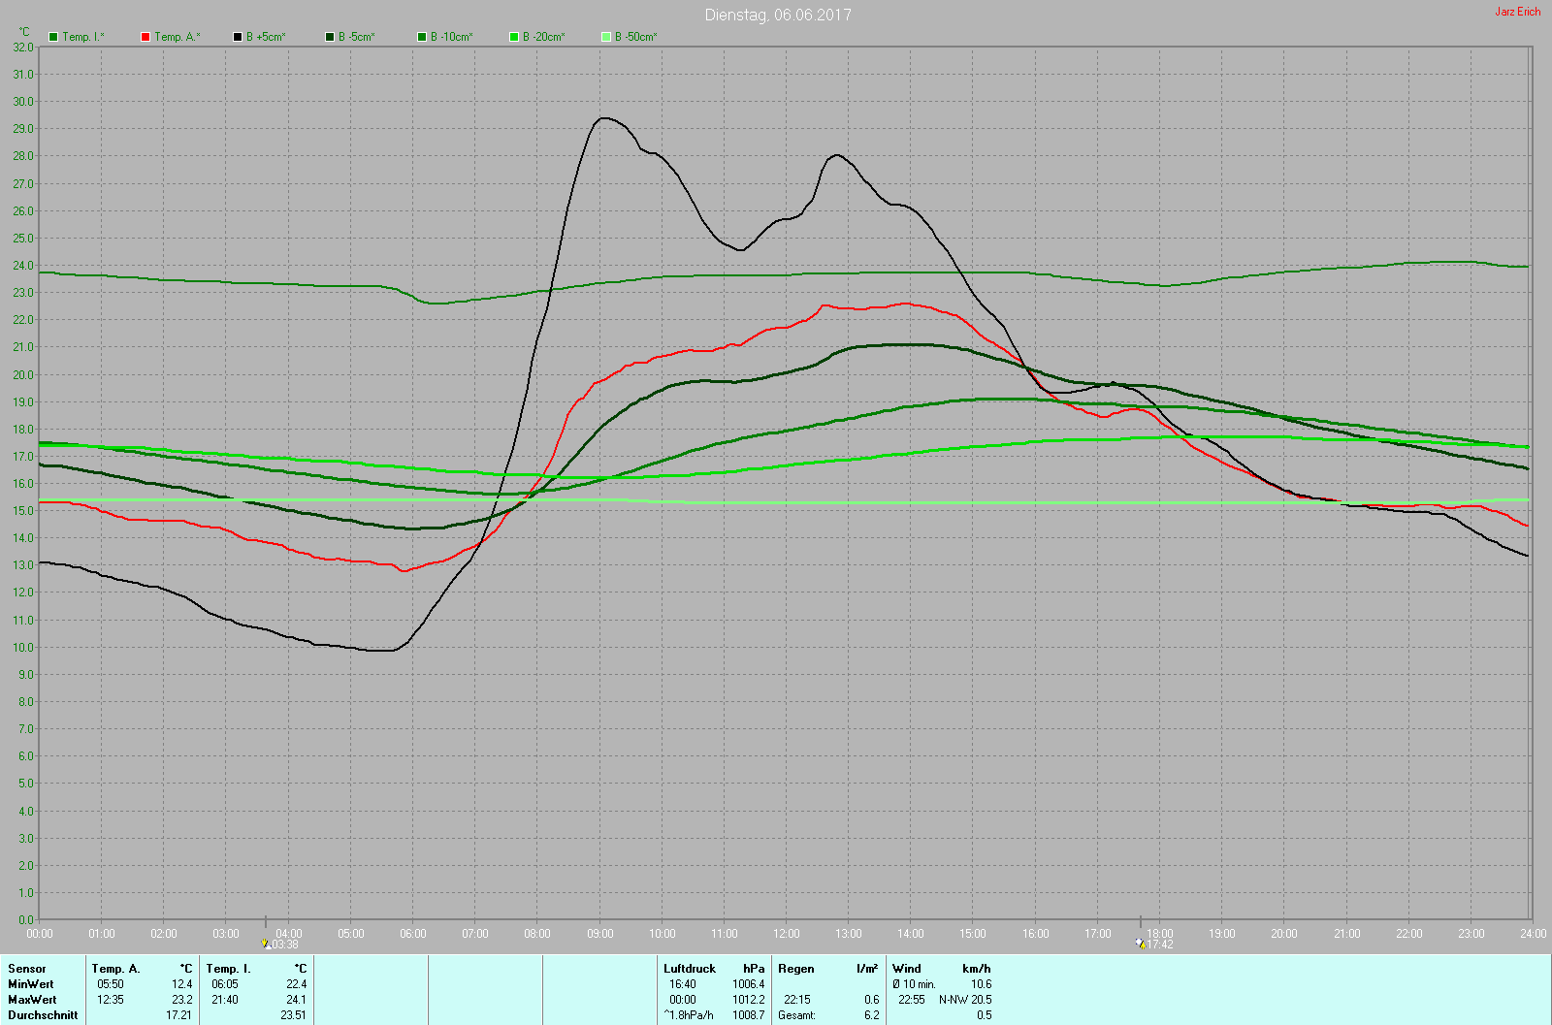Screen dimensions: 1552x1025
Task: Click the "Regen" column header
Action: 796,969
